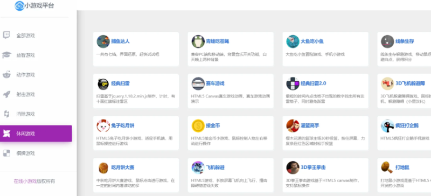Click the description starting 樱木花道的篮球主场

pos(325,141)
